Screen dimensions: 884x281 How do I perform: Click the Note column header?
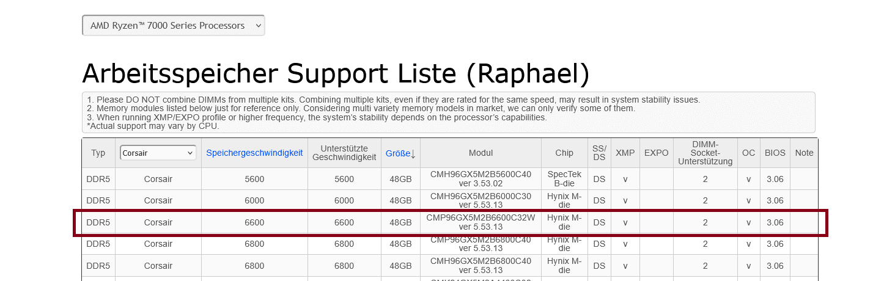point(804,153)
